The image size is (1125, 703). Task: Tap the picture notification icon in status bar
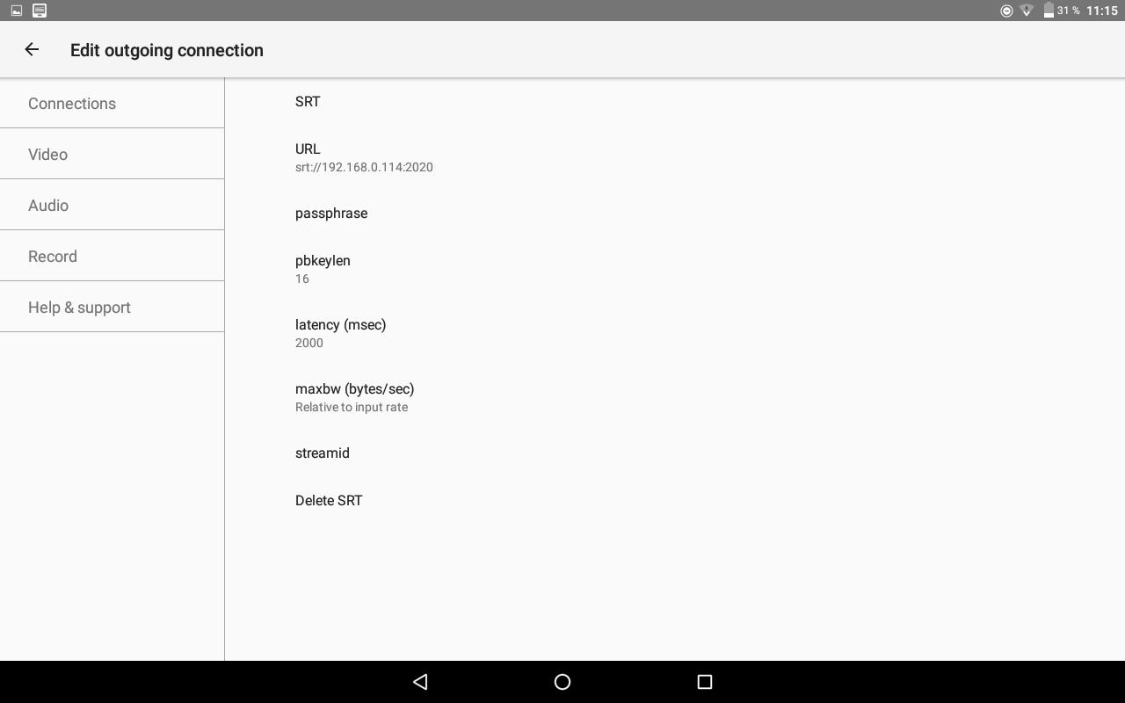tap(16, 11)
